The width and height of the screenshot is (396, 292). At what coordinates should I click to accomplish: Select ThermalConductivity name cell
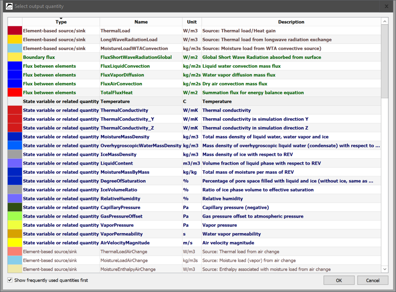click(141, 110)
